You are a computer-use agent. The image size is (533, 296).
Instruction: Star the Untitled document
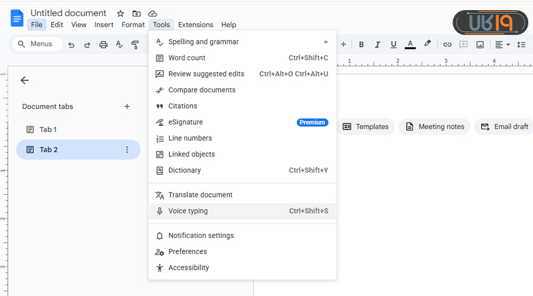121,14
